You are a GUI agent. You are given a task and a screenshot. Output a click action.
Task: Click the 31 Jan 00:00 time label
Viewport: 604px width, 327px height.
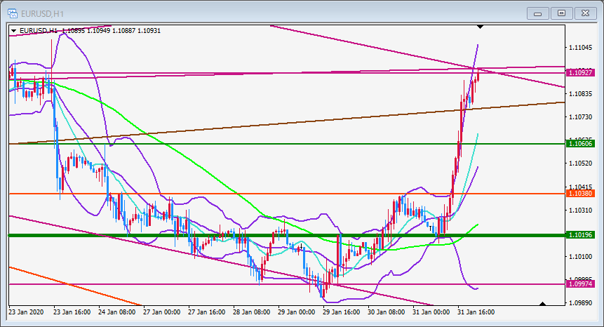pyautogui.click(x=431, y=312)
